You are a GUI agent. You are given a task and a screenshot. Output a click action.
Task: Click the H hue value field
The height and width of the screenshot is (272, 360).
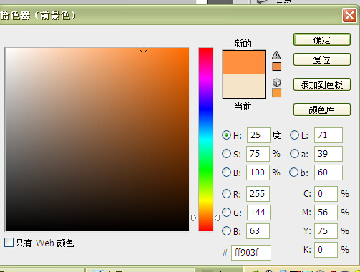coord(258,135)
